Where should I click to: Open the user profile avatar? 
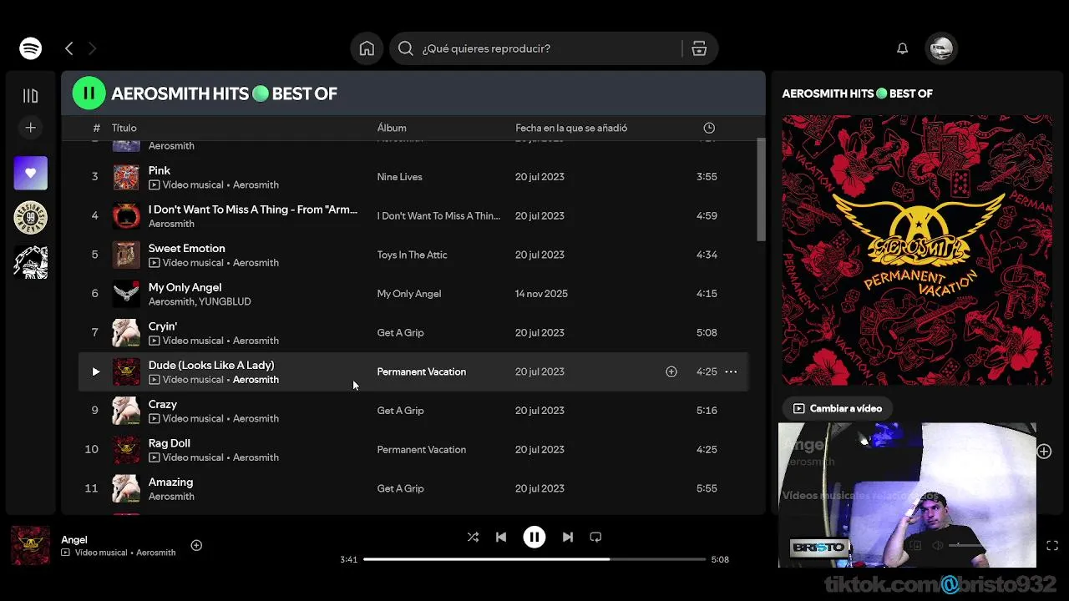[941, 48]
